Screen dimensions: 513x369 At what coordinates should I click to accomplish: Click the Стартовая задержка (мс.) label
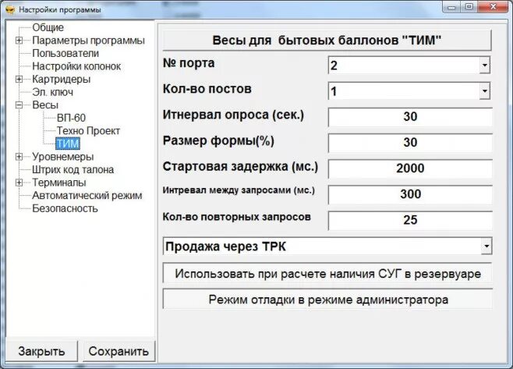240,167
